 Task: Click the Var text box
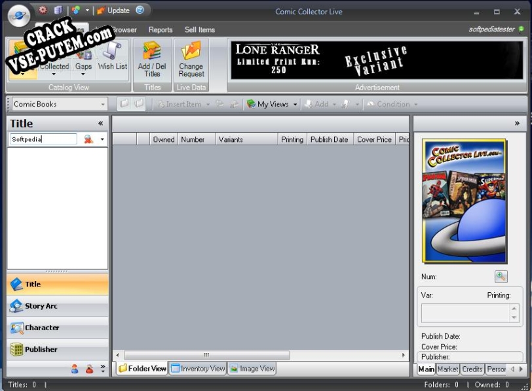pos(470,313)
